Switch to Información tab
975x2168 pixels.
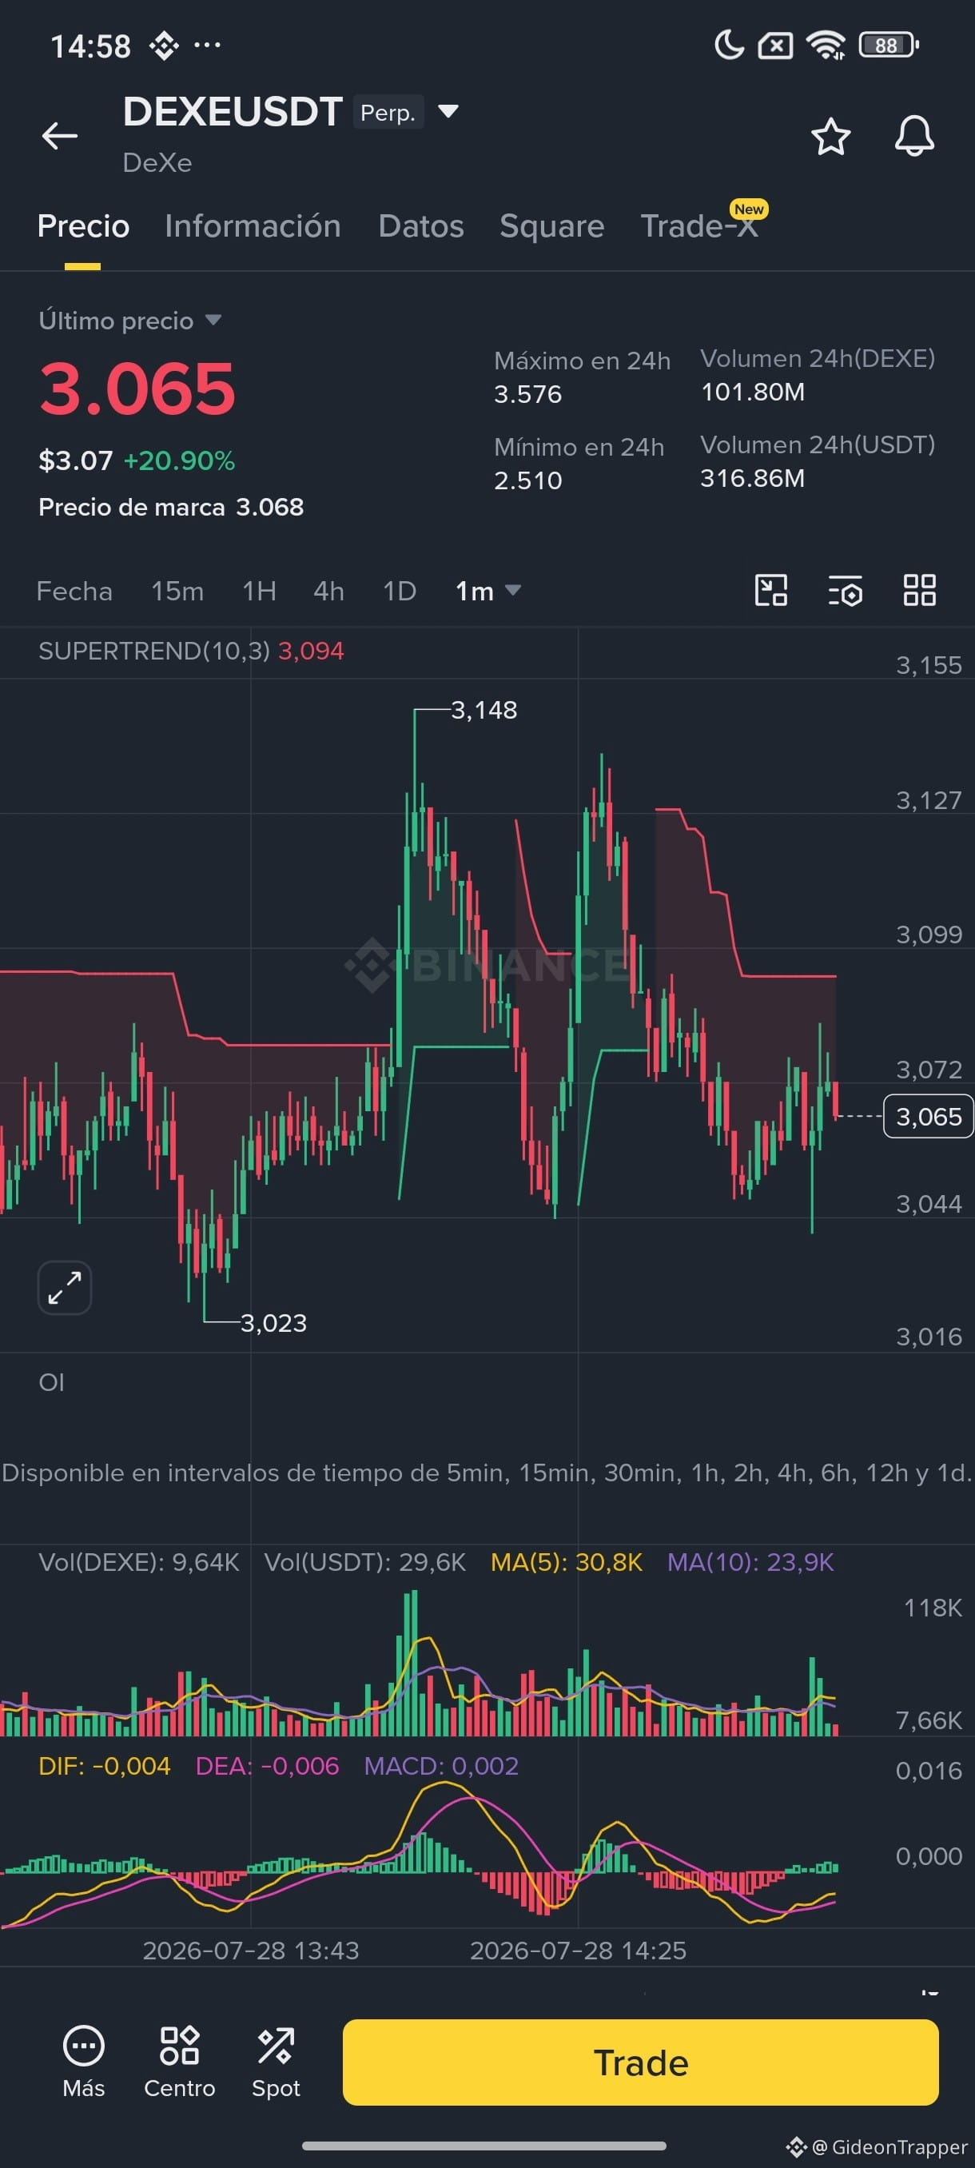click(253, 226)
